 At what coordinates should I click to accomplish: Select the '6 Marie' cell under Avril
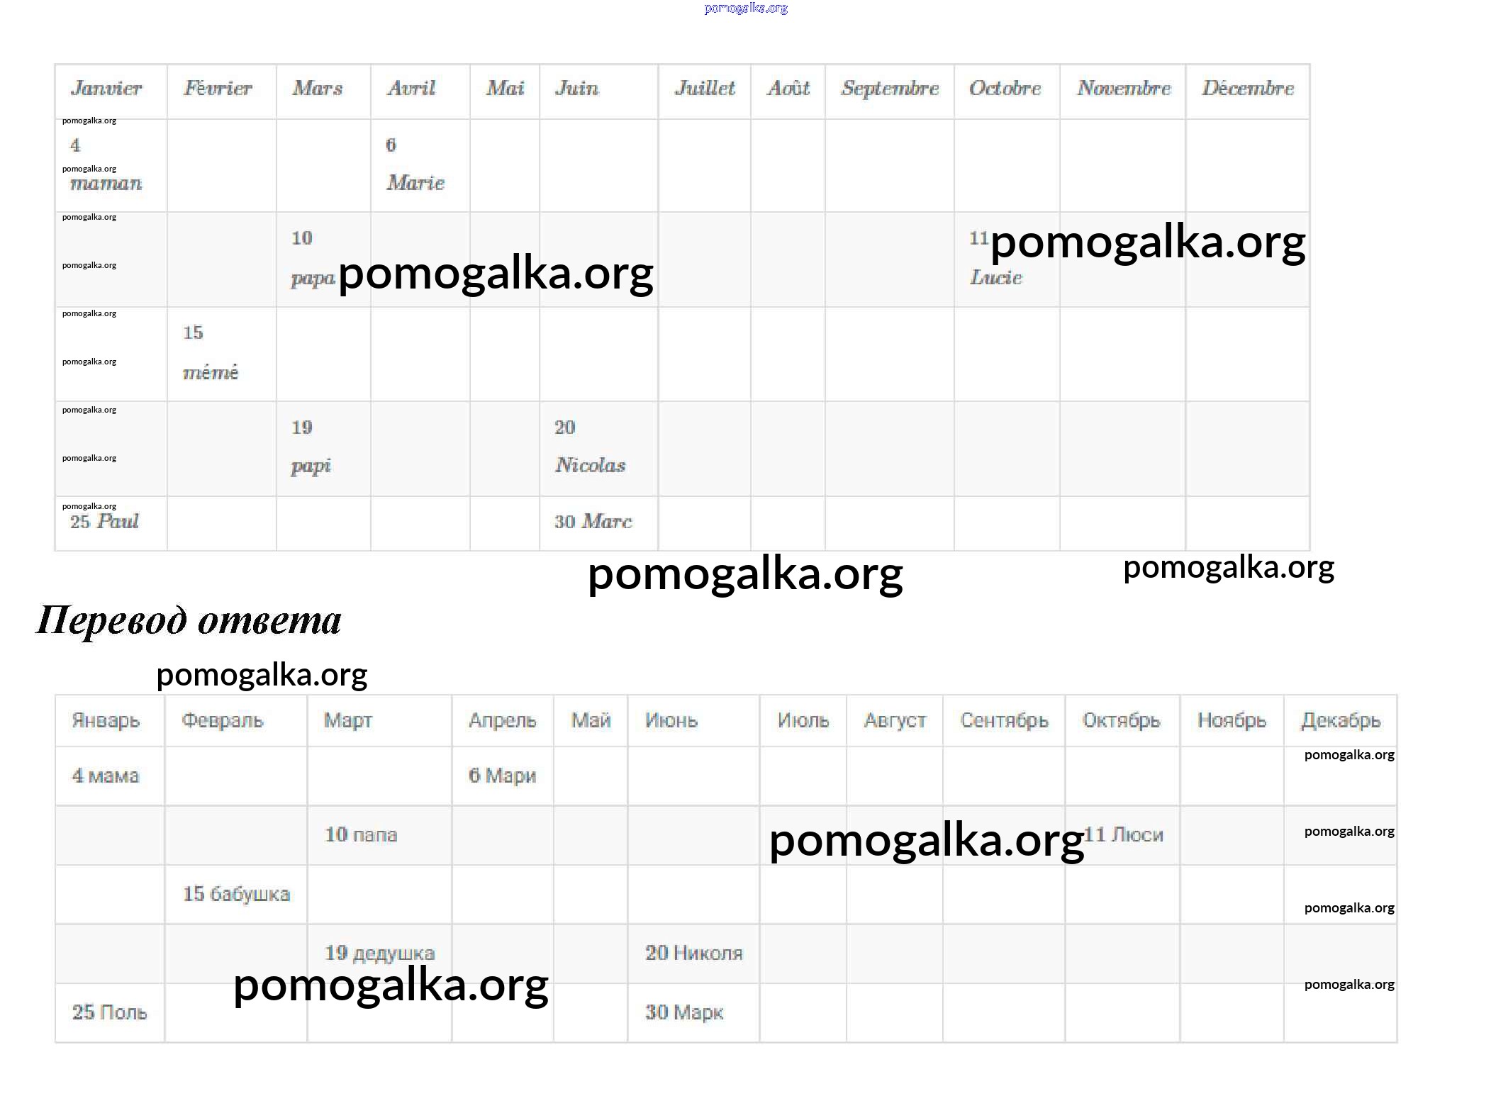416,165
